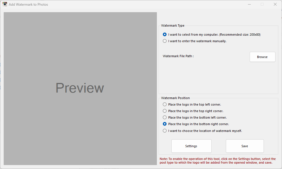Click the 'Add Watermark to Photos' window title

click(28, 5)
